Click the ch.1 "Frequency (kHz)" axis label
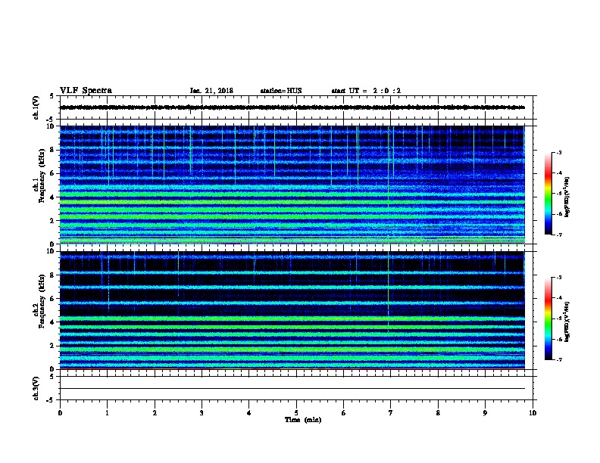 click(42, 176)
